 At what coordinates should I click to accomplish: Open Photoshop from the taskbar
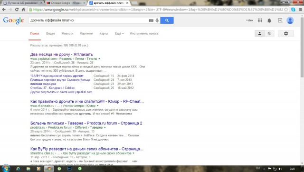coord(69,169)
